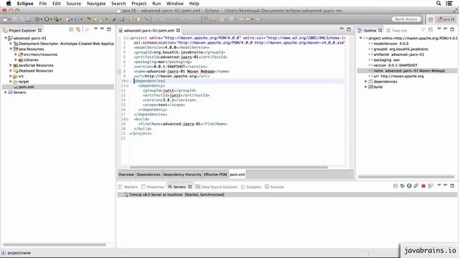
Task: Switch to the Dependencies tab
Action: coord(148,174)
